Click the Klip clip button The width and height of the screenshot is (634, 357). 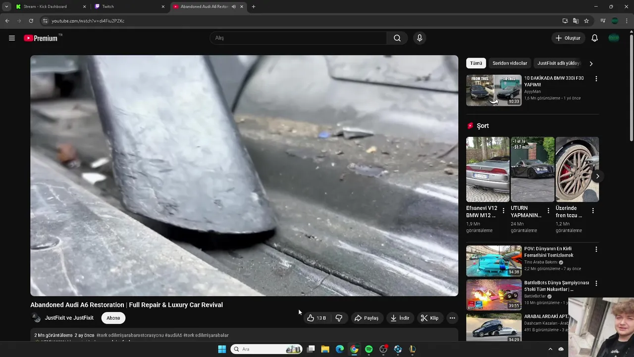(429, 318)
